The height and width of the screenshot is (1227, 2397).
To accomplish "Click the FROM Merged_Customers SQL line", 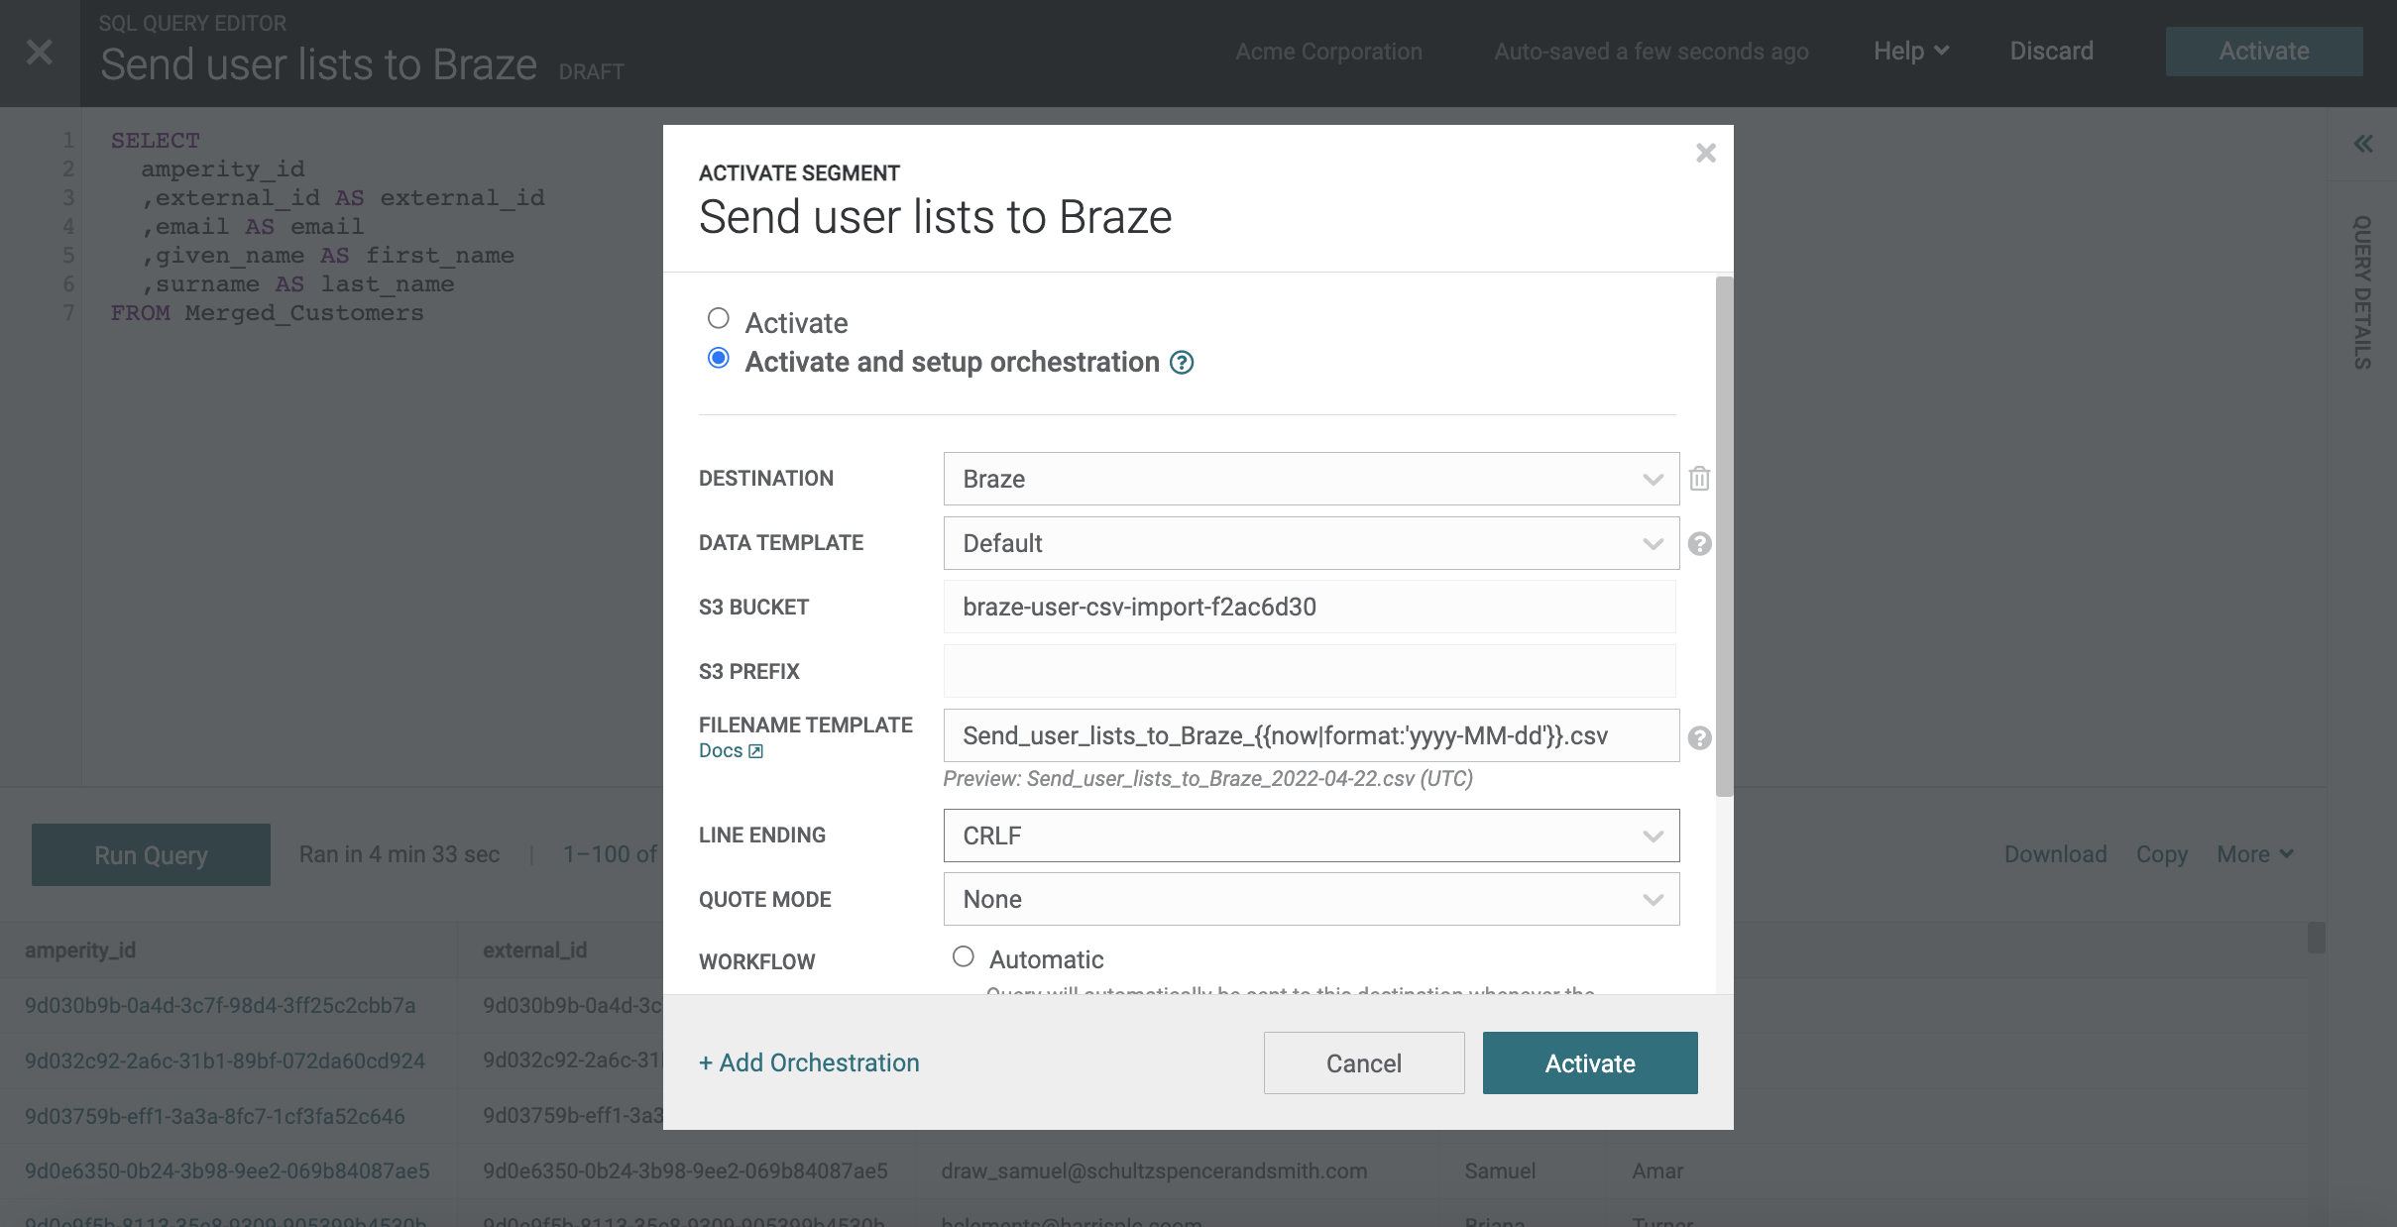I will click(267, 313).
